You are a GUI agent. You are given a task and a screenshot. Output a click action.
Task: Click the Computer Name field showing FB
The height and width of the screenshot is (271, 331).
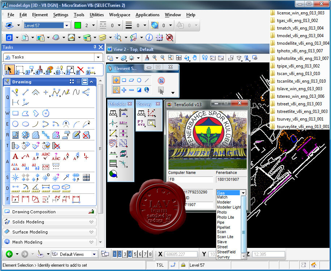tap(191, 179)
